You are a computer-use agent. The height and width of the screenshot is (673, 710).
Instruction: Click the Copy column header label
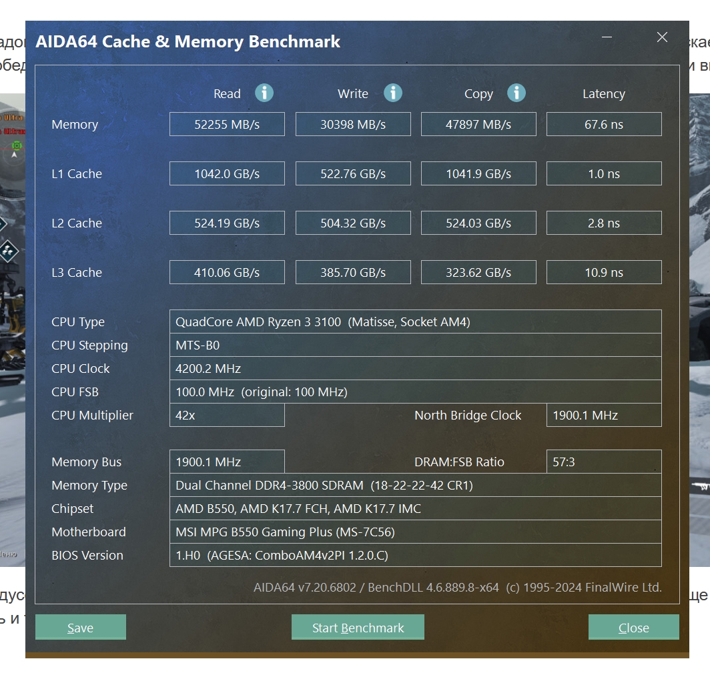coord(478,94)
